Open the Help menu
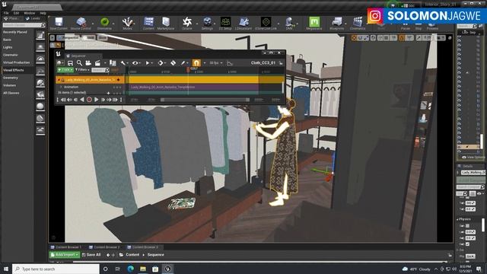Image resolution: width=487 pixels, height=274 pixels. 43,13
